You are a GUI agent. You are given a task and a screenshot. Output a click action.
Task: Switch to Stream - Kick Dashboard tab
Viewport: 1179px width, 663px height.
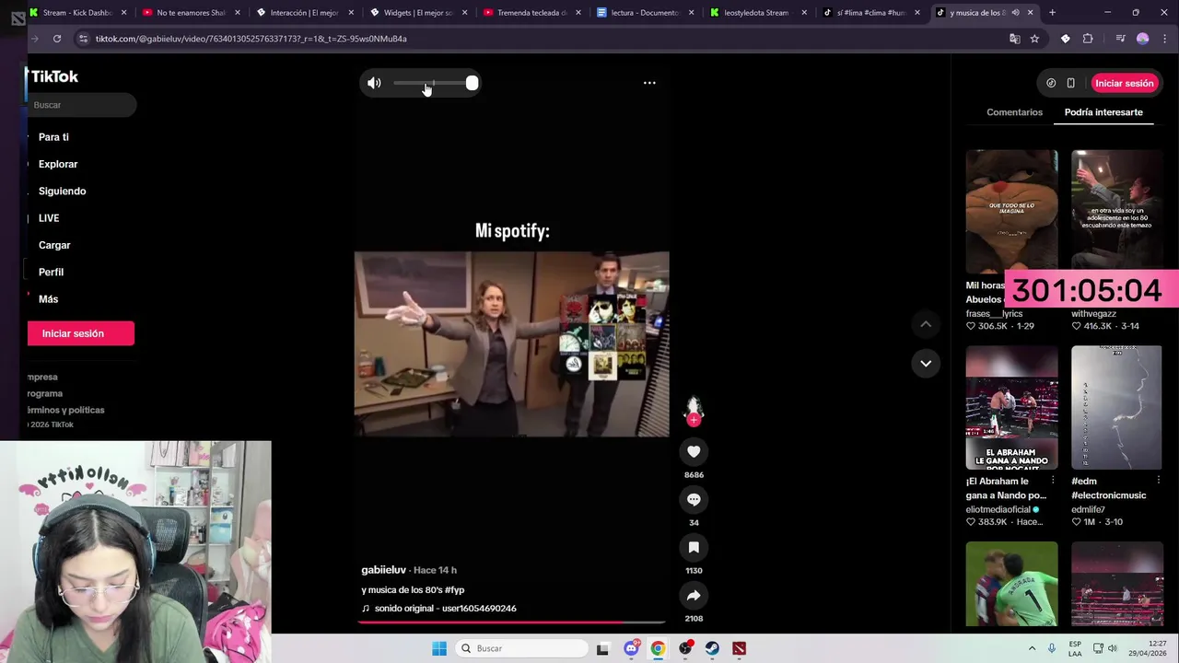pos(78,13)
